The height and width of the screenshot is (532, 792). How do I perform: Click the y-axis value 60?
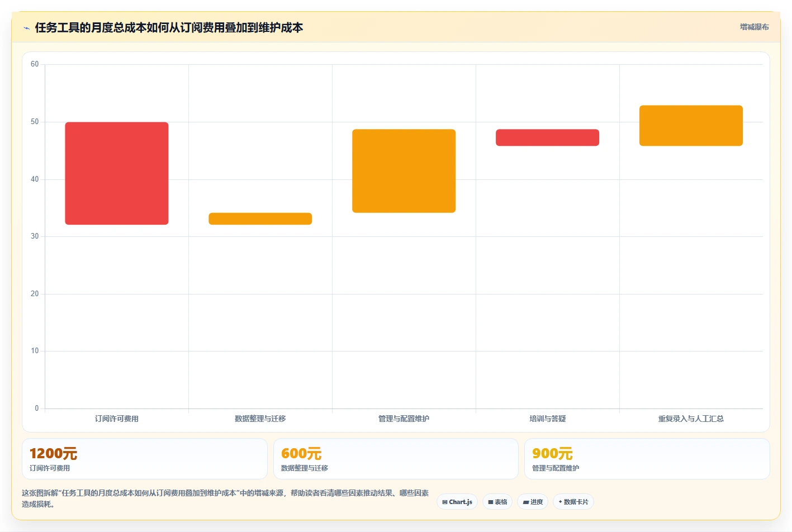coord(35,64)
